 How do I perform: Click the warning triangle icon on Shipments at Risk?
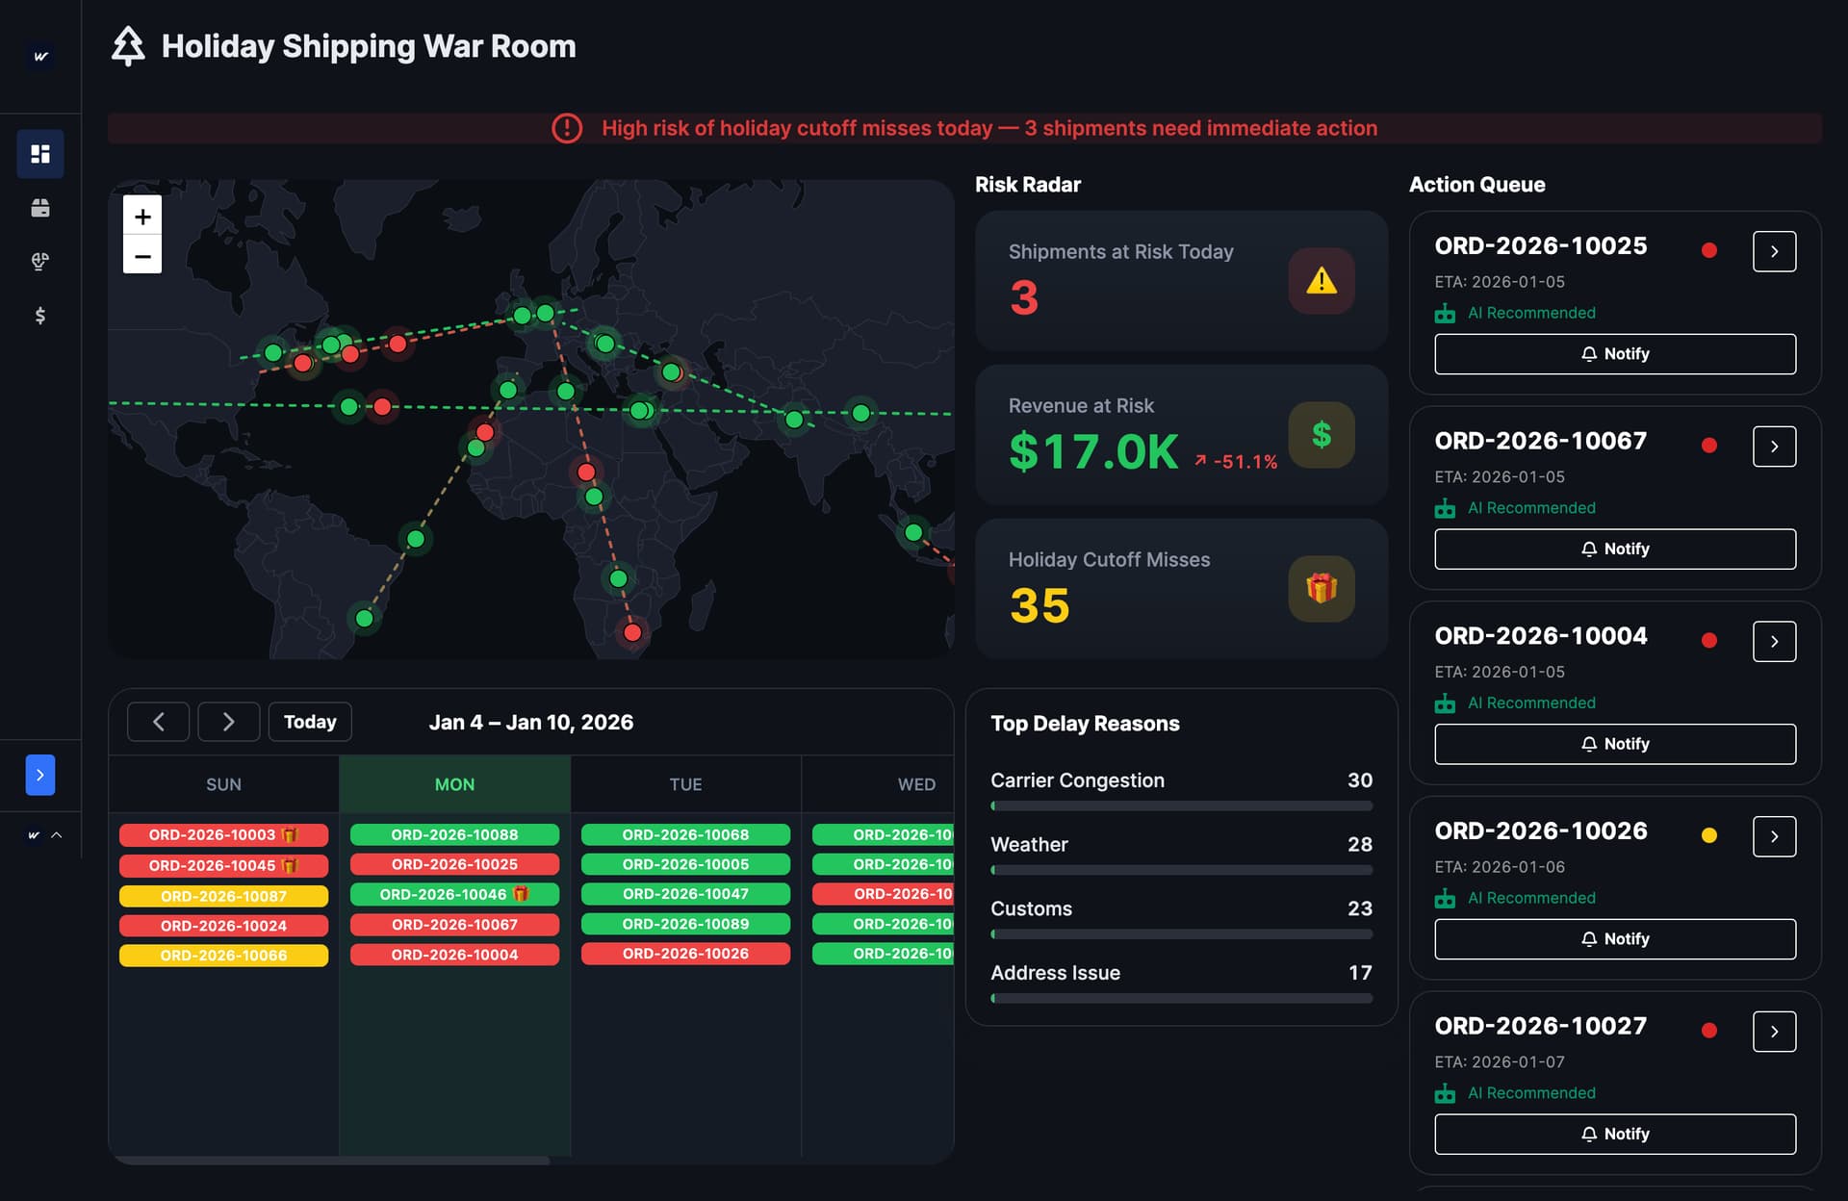(x=1321, y=281)
